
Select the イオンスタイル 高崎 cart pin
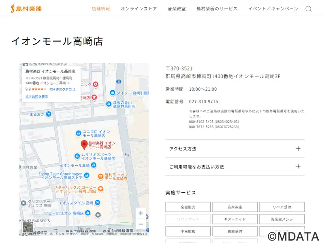(x=98, y=203)
